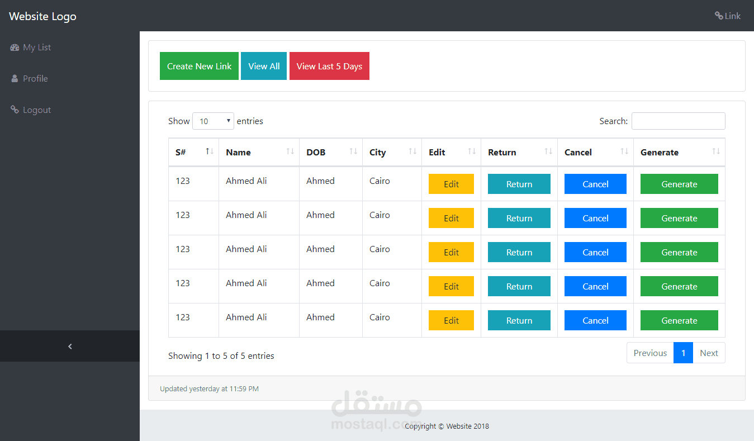This screenshot has width=754, height=441.
Task: Select Logout in the sidebar
Action: click(x=36, y=110)
